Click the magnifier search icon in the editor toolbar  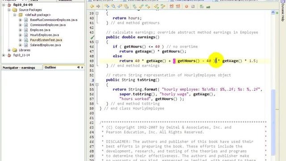click(113, 7)
